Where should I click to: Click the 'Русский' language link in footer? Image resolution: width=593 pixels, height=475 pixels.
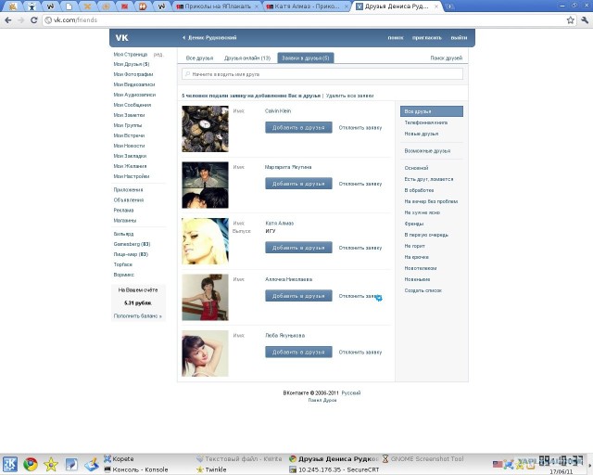(351, 392)
